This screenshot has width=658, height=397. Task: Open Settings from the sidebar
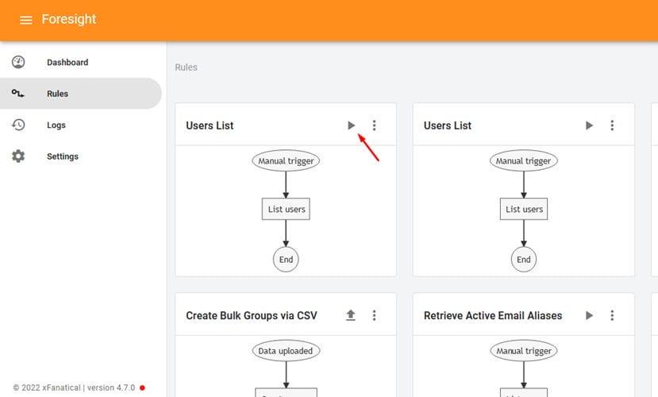point(63,156)
